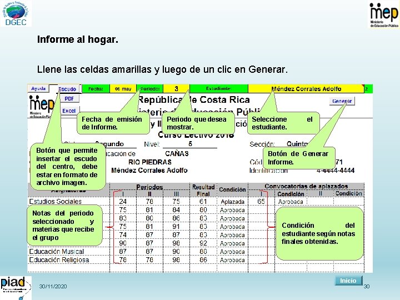
Task: Select the green 'Estudiante' label cell
Action: click(x=219, y=88)
